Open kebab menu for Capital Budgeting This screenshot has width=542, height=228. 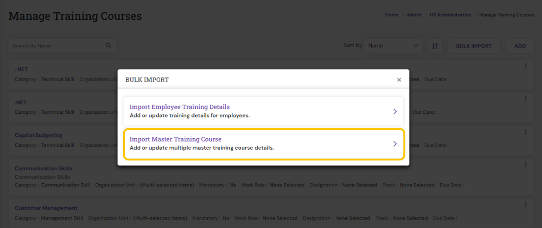tap(525, 132)
